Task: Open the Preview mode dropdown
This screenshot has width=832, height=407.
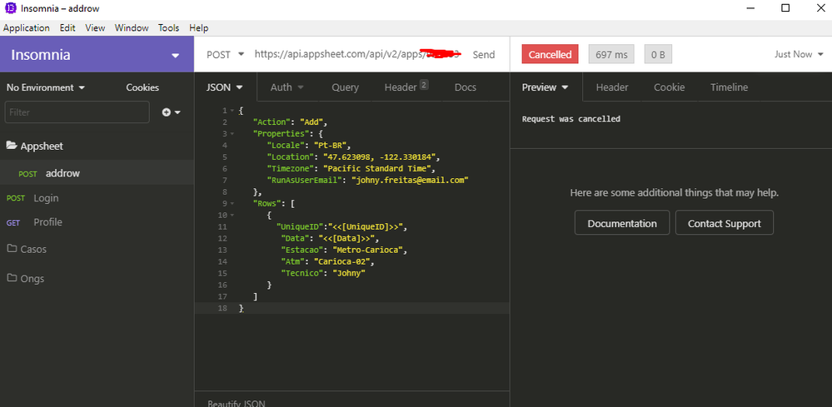Action: tap(545, 87)
